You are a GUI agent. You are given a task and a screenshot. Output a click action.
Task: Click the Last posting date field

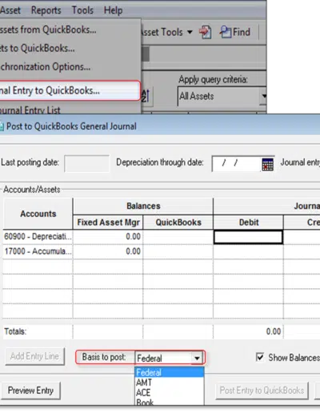pyautogui.click(x=86, y=163)
